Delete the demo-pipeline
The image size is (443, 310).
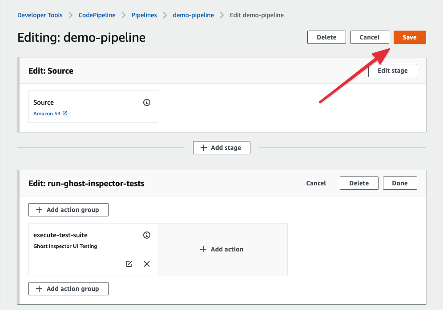[326, 37]
